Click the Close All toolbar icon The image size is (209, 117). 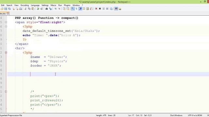tap(17, 9)
